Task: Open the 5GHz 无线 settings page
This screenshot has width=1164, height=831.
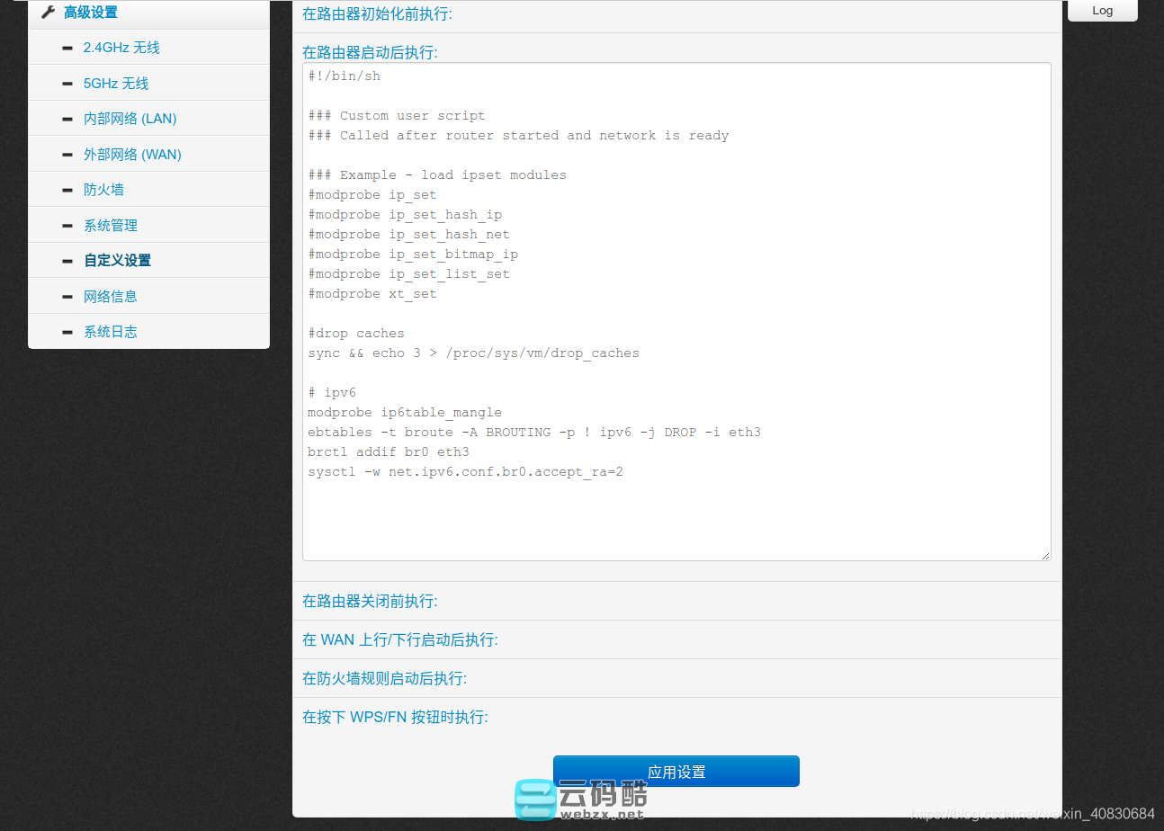Action: 116,84
